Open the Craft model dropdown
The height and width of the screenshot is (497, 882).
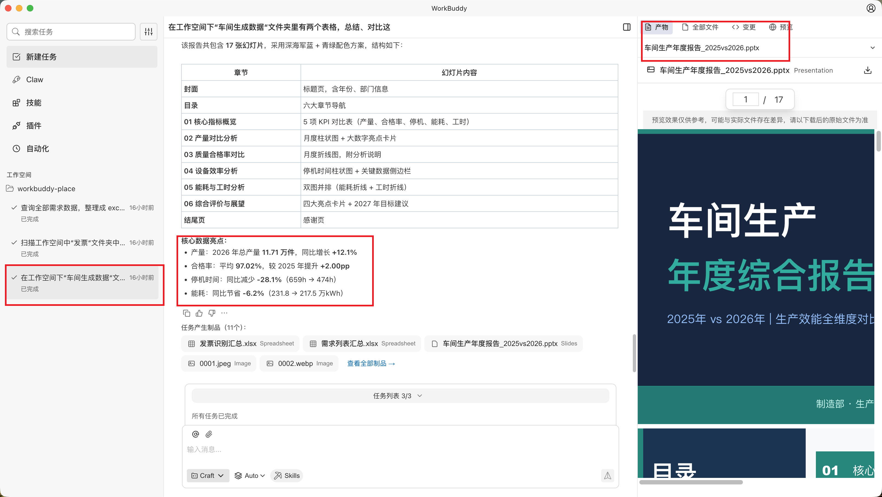pos(207,475)
